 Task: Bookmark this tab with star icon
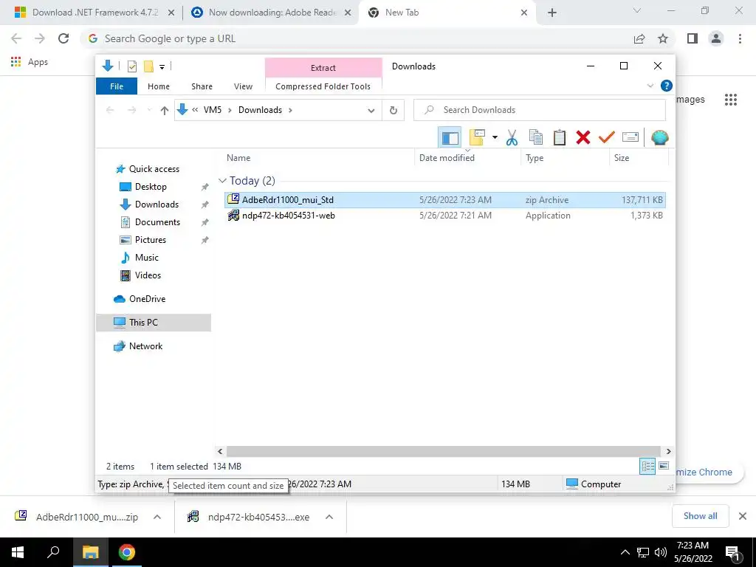click(x=663, y=38)
